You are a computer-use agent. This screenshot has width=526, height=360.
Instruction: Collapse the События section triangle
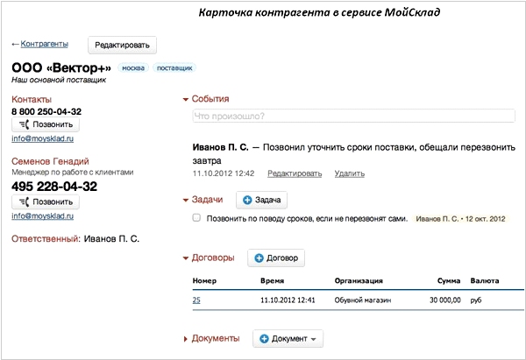coord(186,100)
